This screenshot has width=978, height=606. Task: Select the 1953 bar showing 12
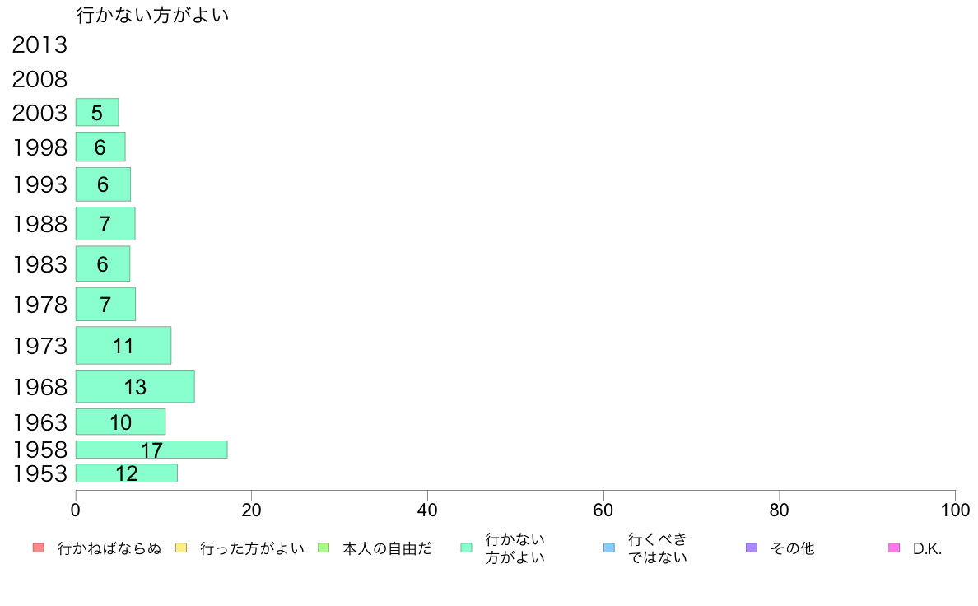coord(127,473)
